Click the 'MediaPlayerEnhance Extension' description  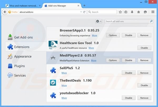pyautogui.click(x=75, y=61)
